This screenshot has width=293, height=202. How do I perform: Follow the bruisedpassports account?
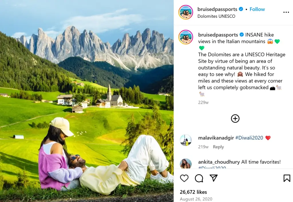(257, 9)
